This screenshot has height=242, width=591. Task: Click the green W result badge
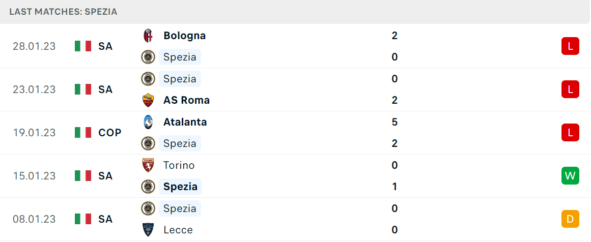(570, 176)
